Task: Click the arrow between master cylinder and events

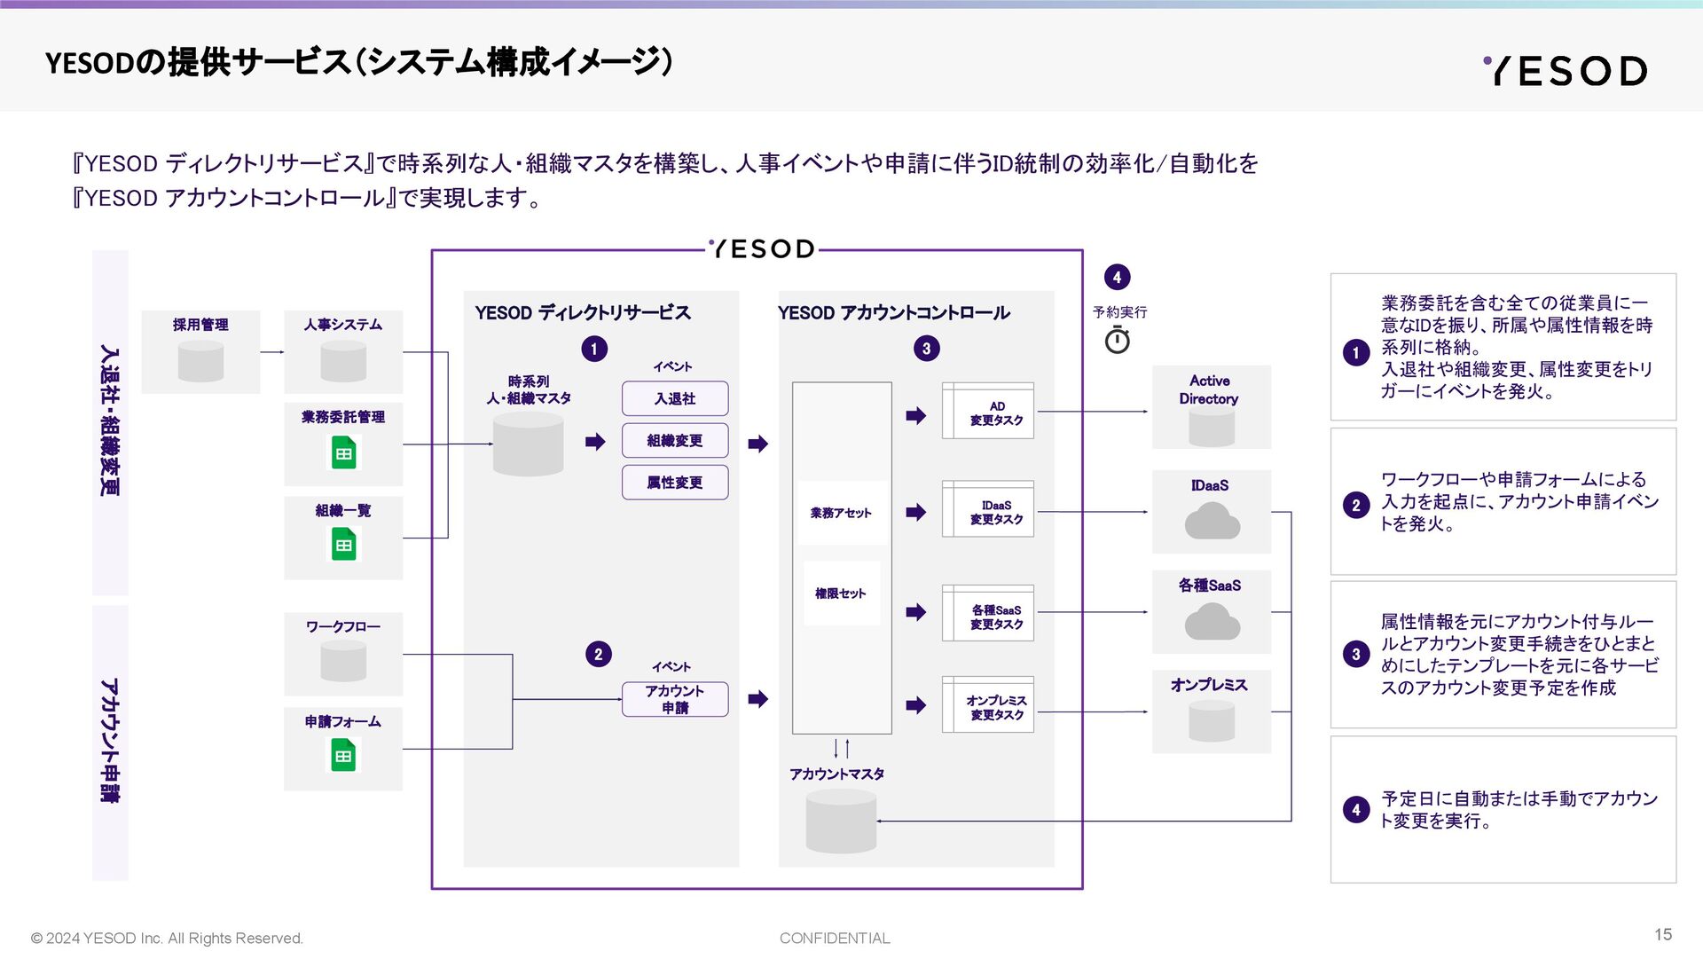Action: click(x=595, y=442)
